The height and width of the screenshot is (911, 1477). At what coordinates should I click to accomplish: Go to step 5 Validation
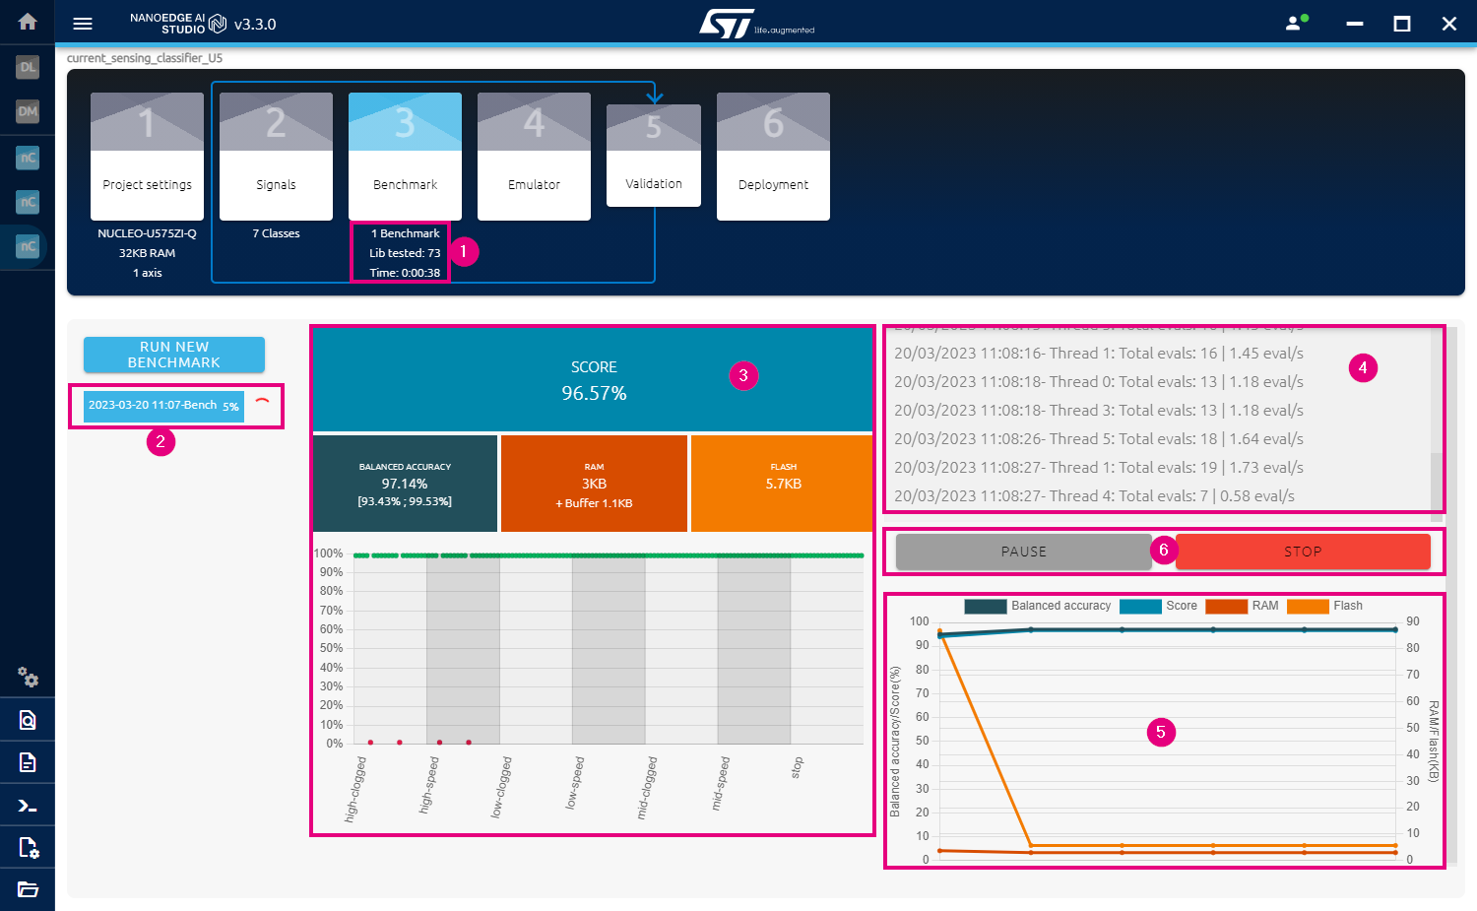[x=654, y=156]
